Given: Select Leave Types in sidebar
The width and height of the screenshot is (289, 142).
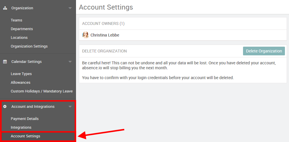Looking at the screenshot, I should [x=21, y=74].
